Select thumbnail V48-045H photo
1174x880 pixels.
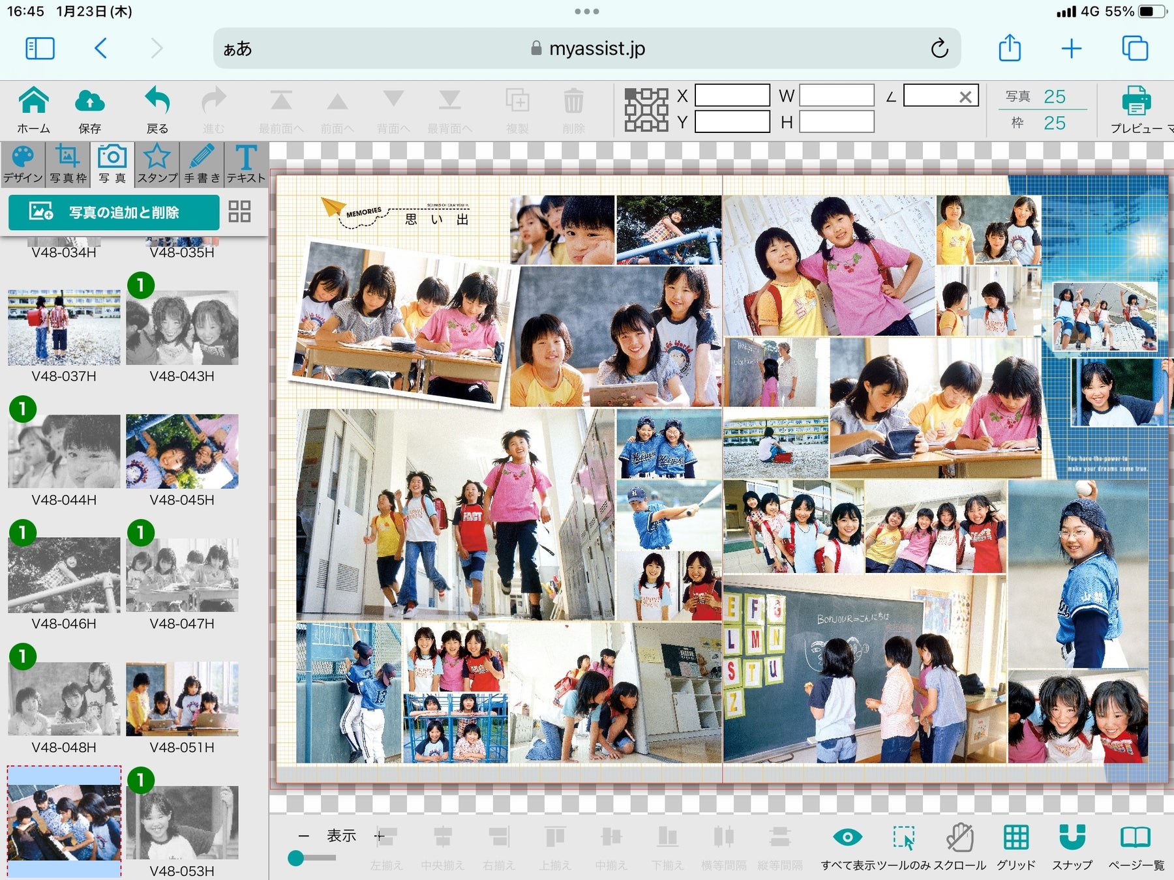click(182, 451)
